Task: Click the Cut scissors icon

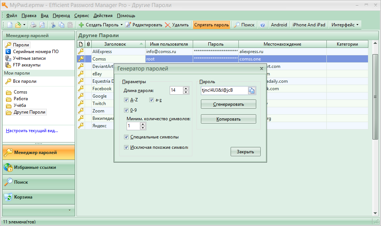Action: coord(53,25)
